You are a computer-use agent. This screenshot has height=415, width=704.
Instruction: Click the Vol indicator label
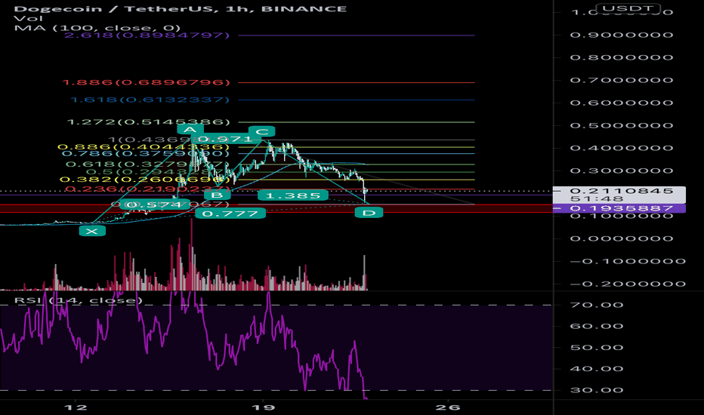click(x=28, y=18)
